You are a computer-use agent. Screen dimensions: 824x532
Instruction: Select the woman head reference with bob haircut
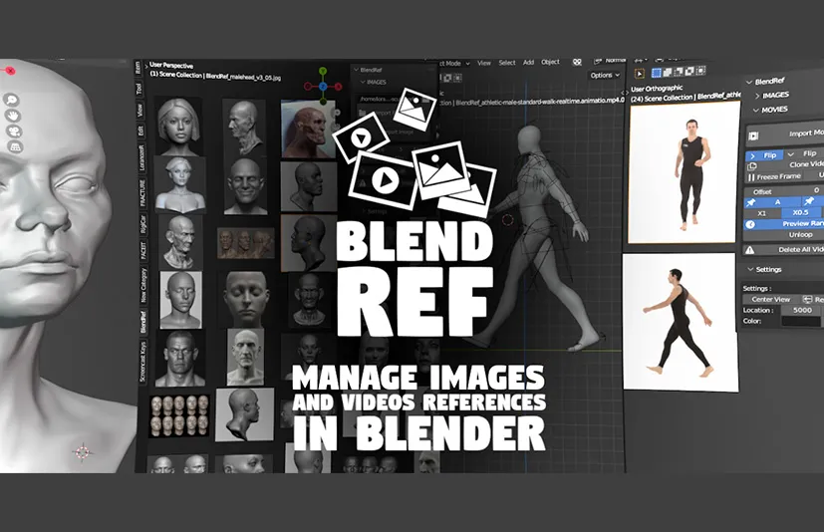click(179, 127)
